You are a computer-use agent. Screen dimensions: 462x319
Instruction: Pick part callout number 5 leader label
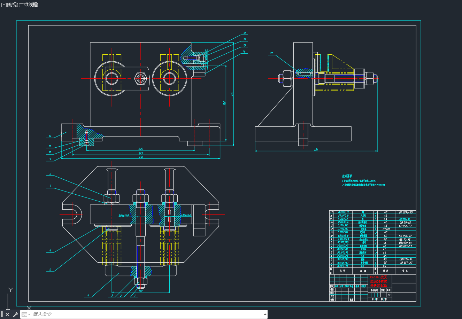click(50, 270)
